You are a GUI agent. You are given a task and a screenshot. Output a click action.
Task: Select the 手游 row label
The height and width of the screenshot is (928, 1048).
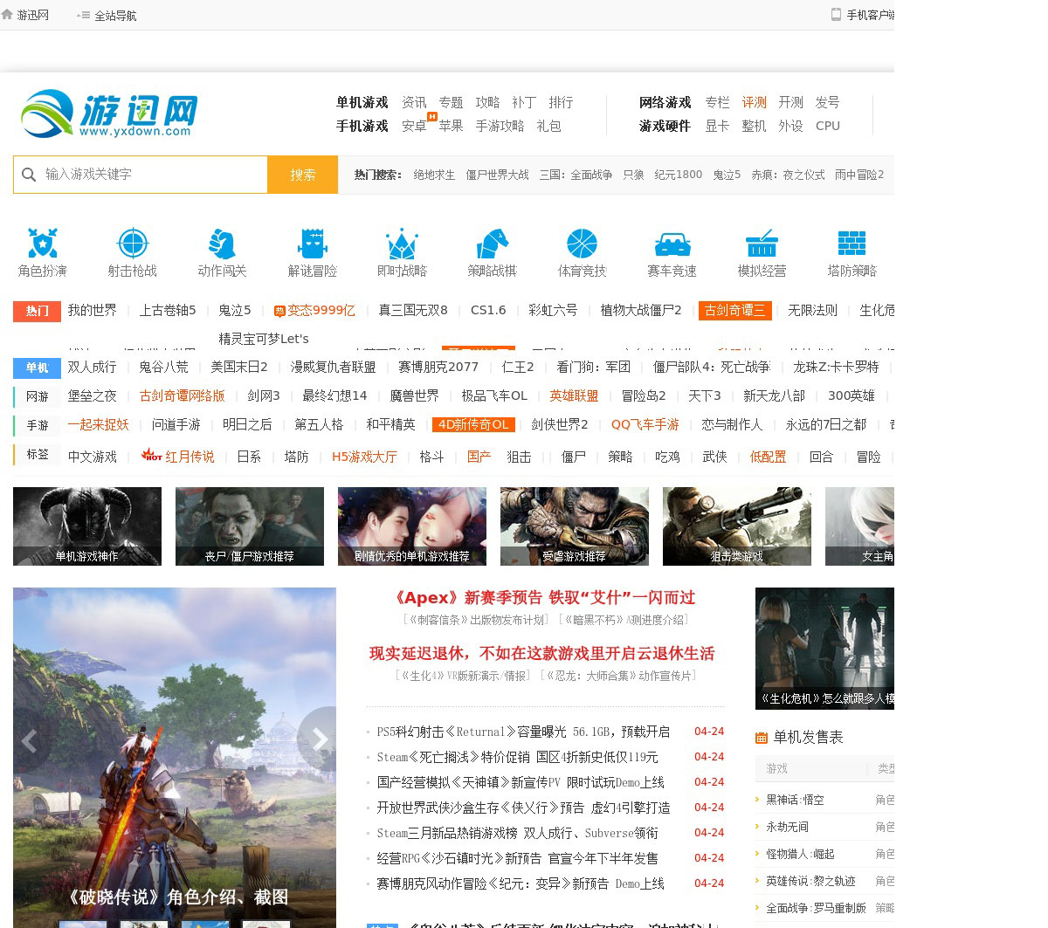point(38,425)
